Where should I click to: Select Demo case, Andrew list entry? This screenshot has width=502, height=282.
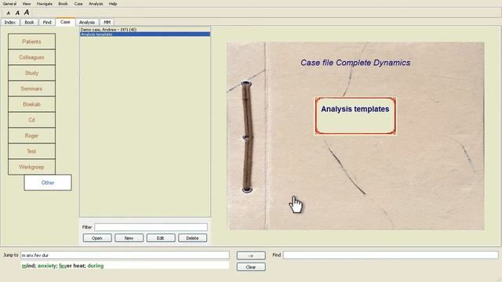point(145,30)
